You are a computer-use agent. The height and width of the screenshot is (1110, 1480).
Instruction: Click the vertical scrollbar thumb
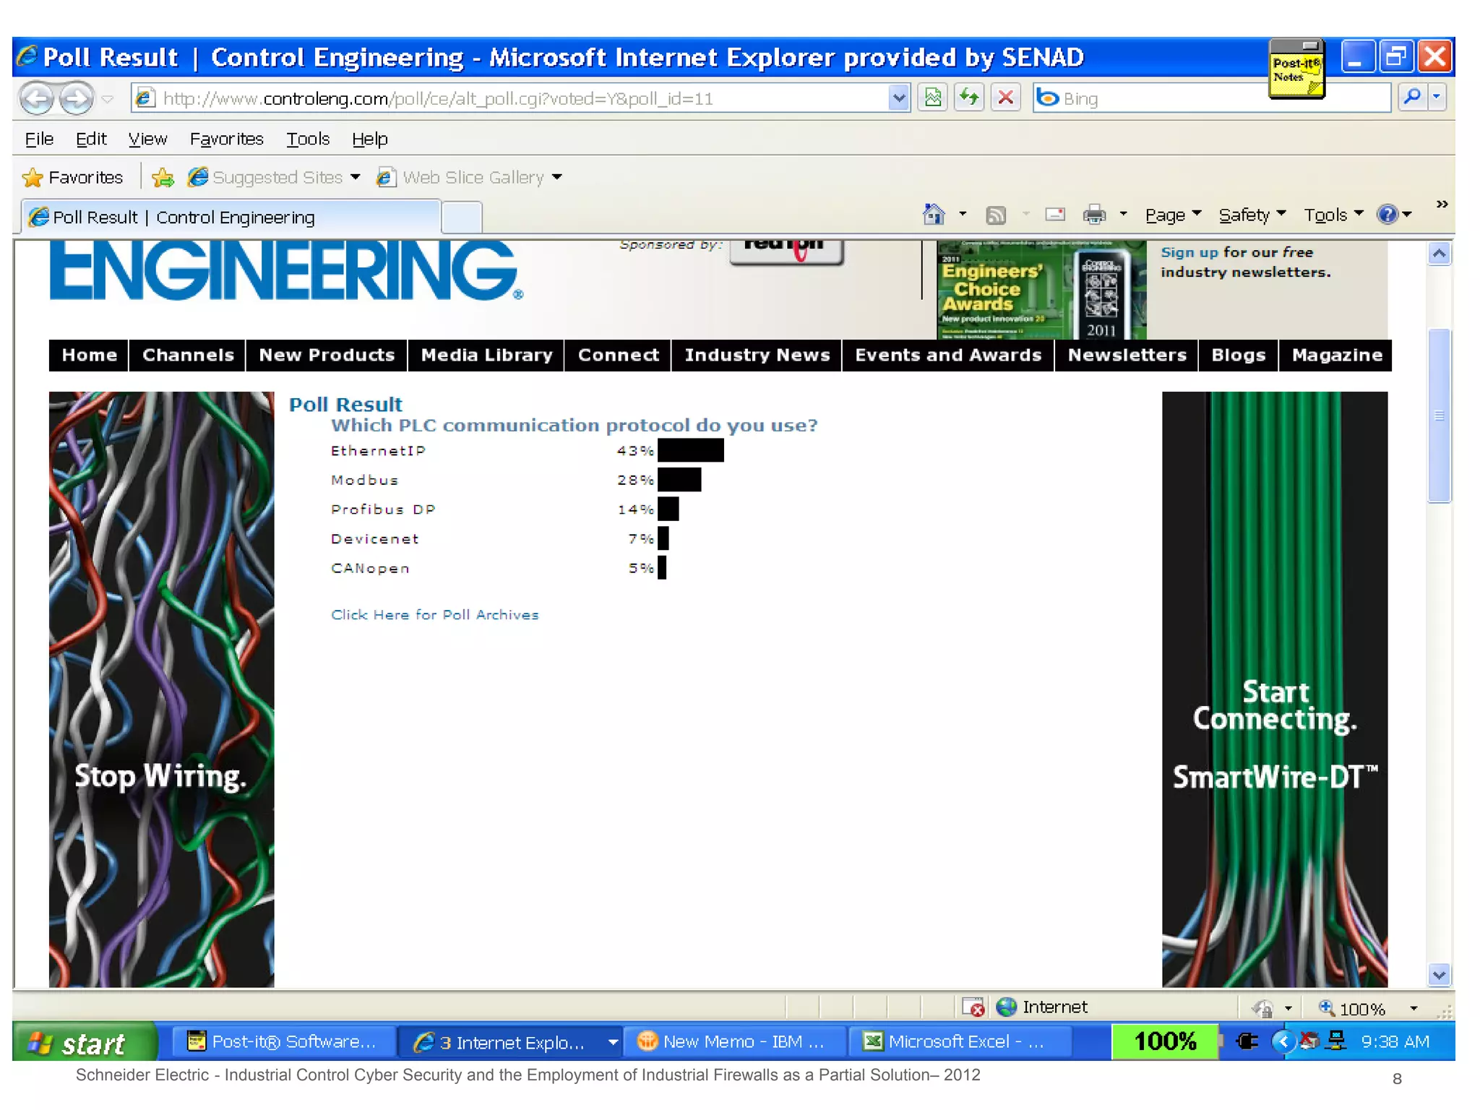1439,416
